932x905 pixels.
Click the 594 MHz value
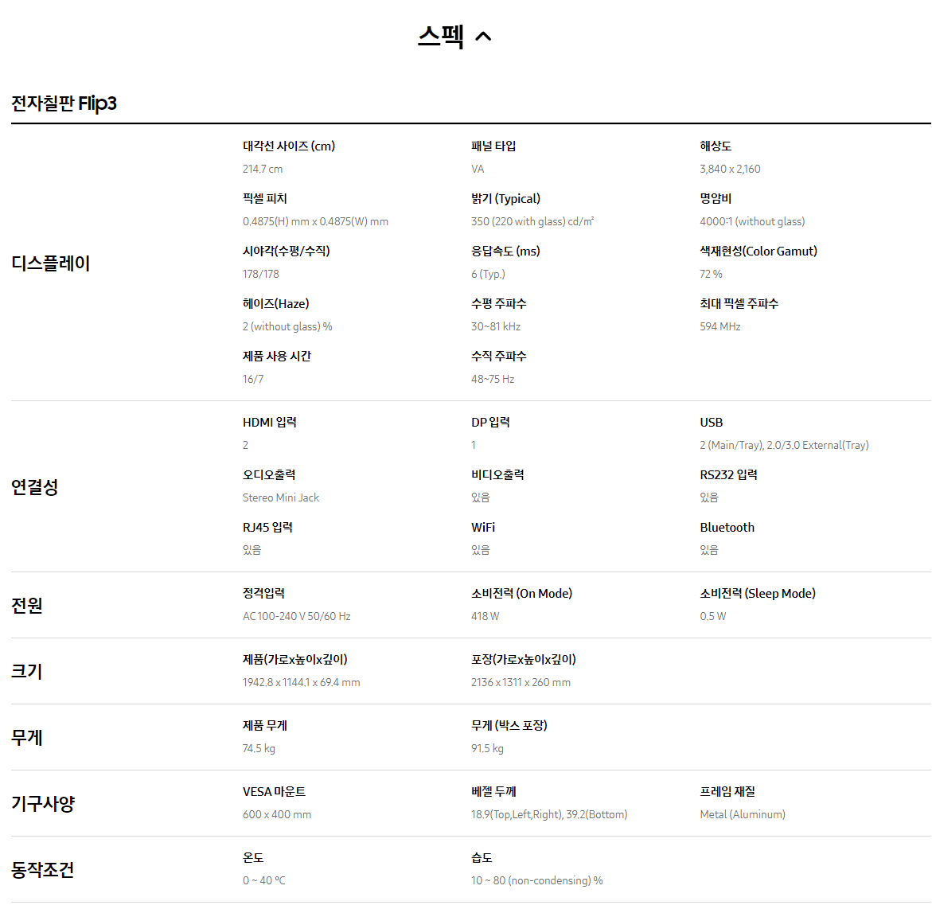pos(720,326)
